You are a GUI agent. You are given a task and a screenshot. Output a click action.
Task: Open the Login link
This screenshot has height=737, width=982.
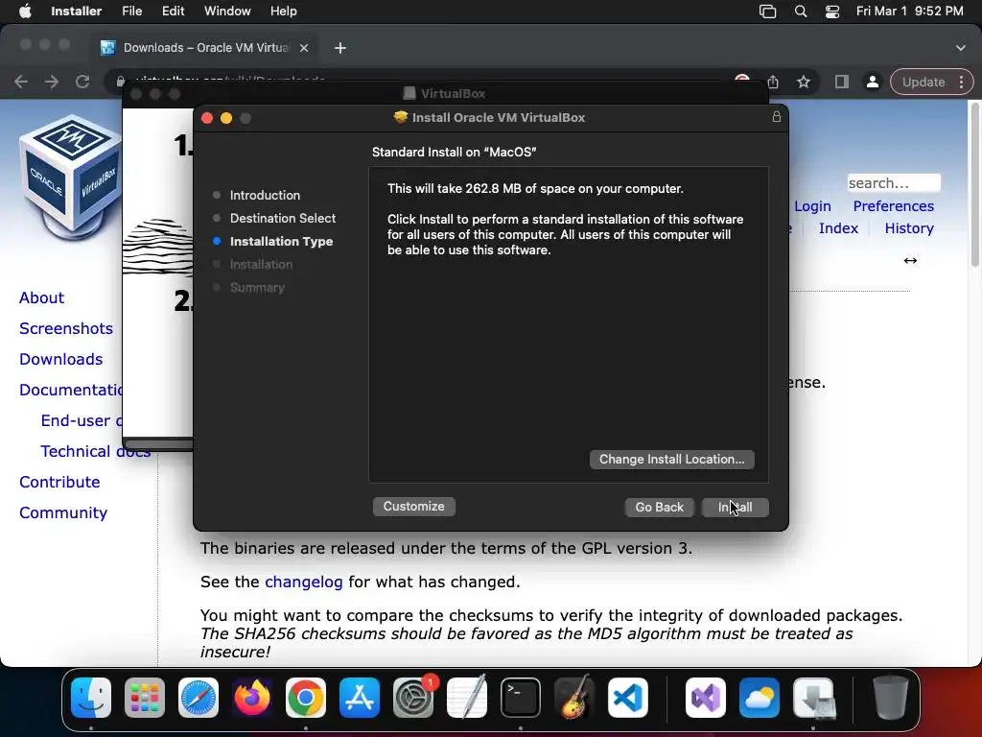point(812,206)
